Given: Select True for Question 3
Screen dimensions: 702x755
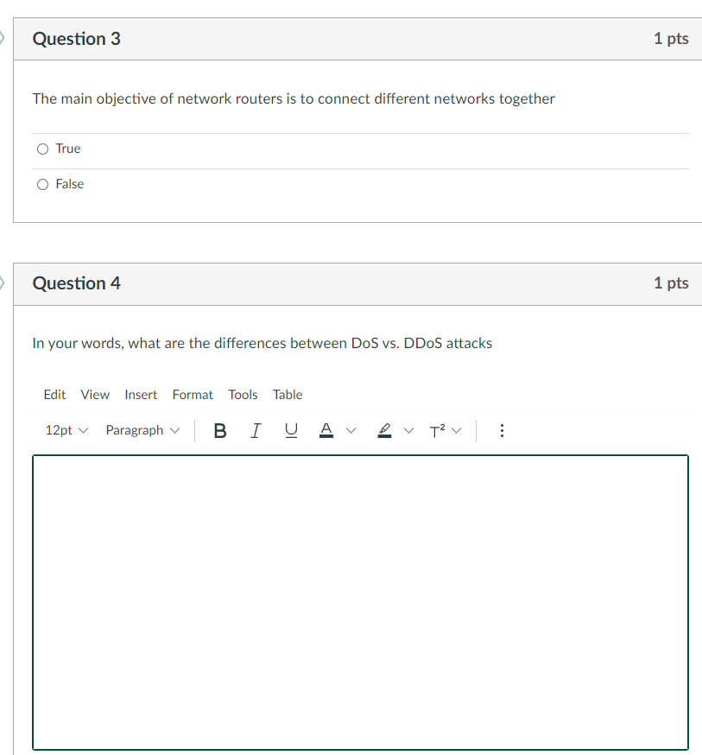Looking at the screenshot, I should 42,149.
